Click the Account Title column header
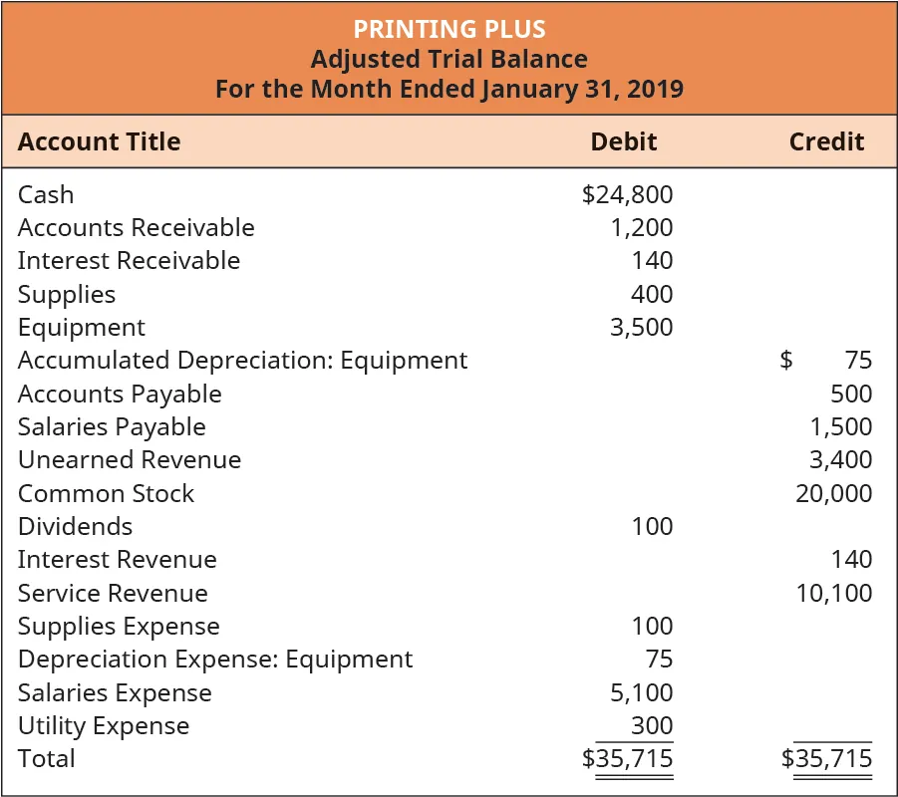 click(x=99, y=141)
